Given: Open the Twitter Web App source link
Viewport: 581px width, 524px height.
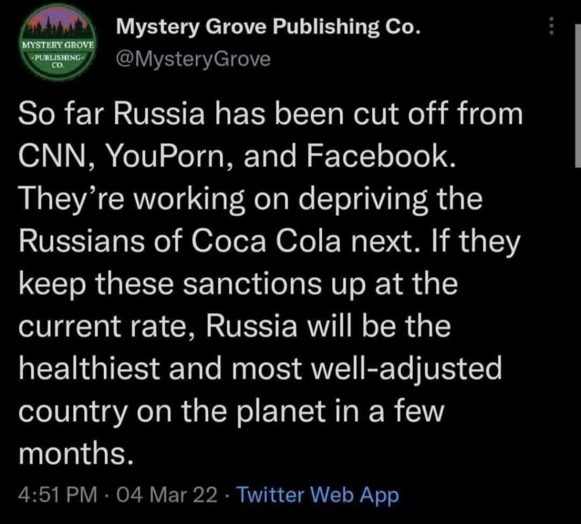Looking at the screenshot, I should (x=318, y=495).
